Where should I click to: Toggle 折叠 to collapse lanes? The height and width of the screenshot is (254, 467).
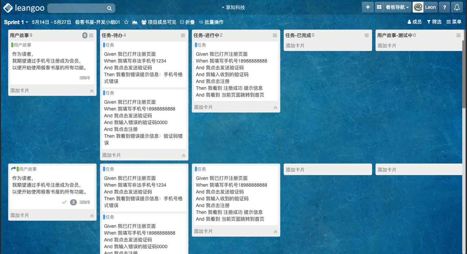click(187, 22)
